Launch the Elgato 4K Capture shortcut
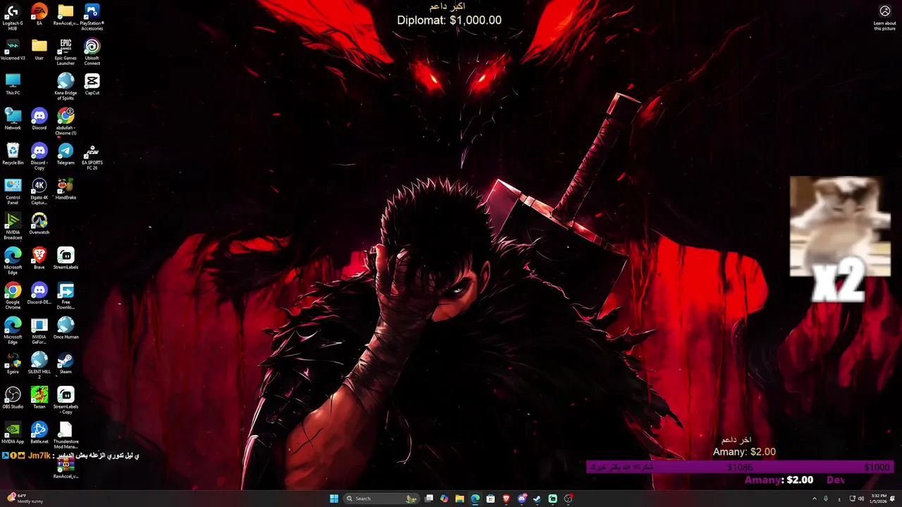902x507 pixels. pos(39,191)
